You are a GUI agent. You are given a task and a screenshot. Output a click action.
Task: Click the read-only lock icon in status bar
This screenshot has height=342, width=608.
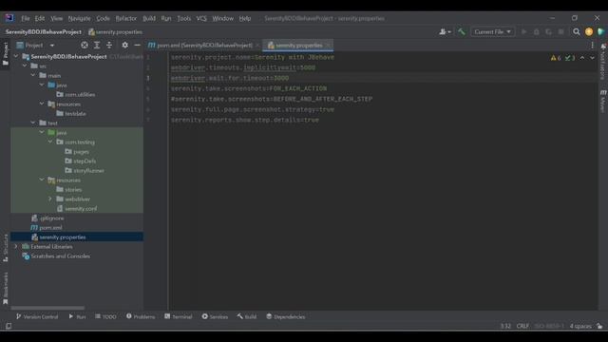599,326
